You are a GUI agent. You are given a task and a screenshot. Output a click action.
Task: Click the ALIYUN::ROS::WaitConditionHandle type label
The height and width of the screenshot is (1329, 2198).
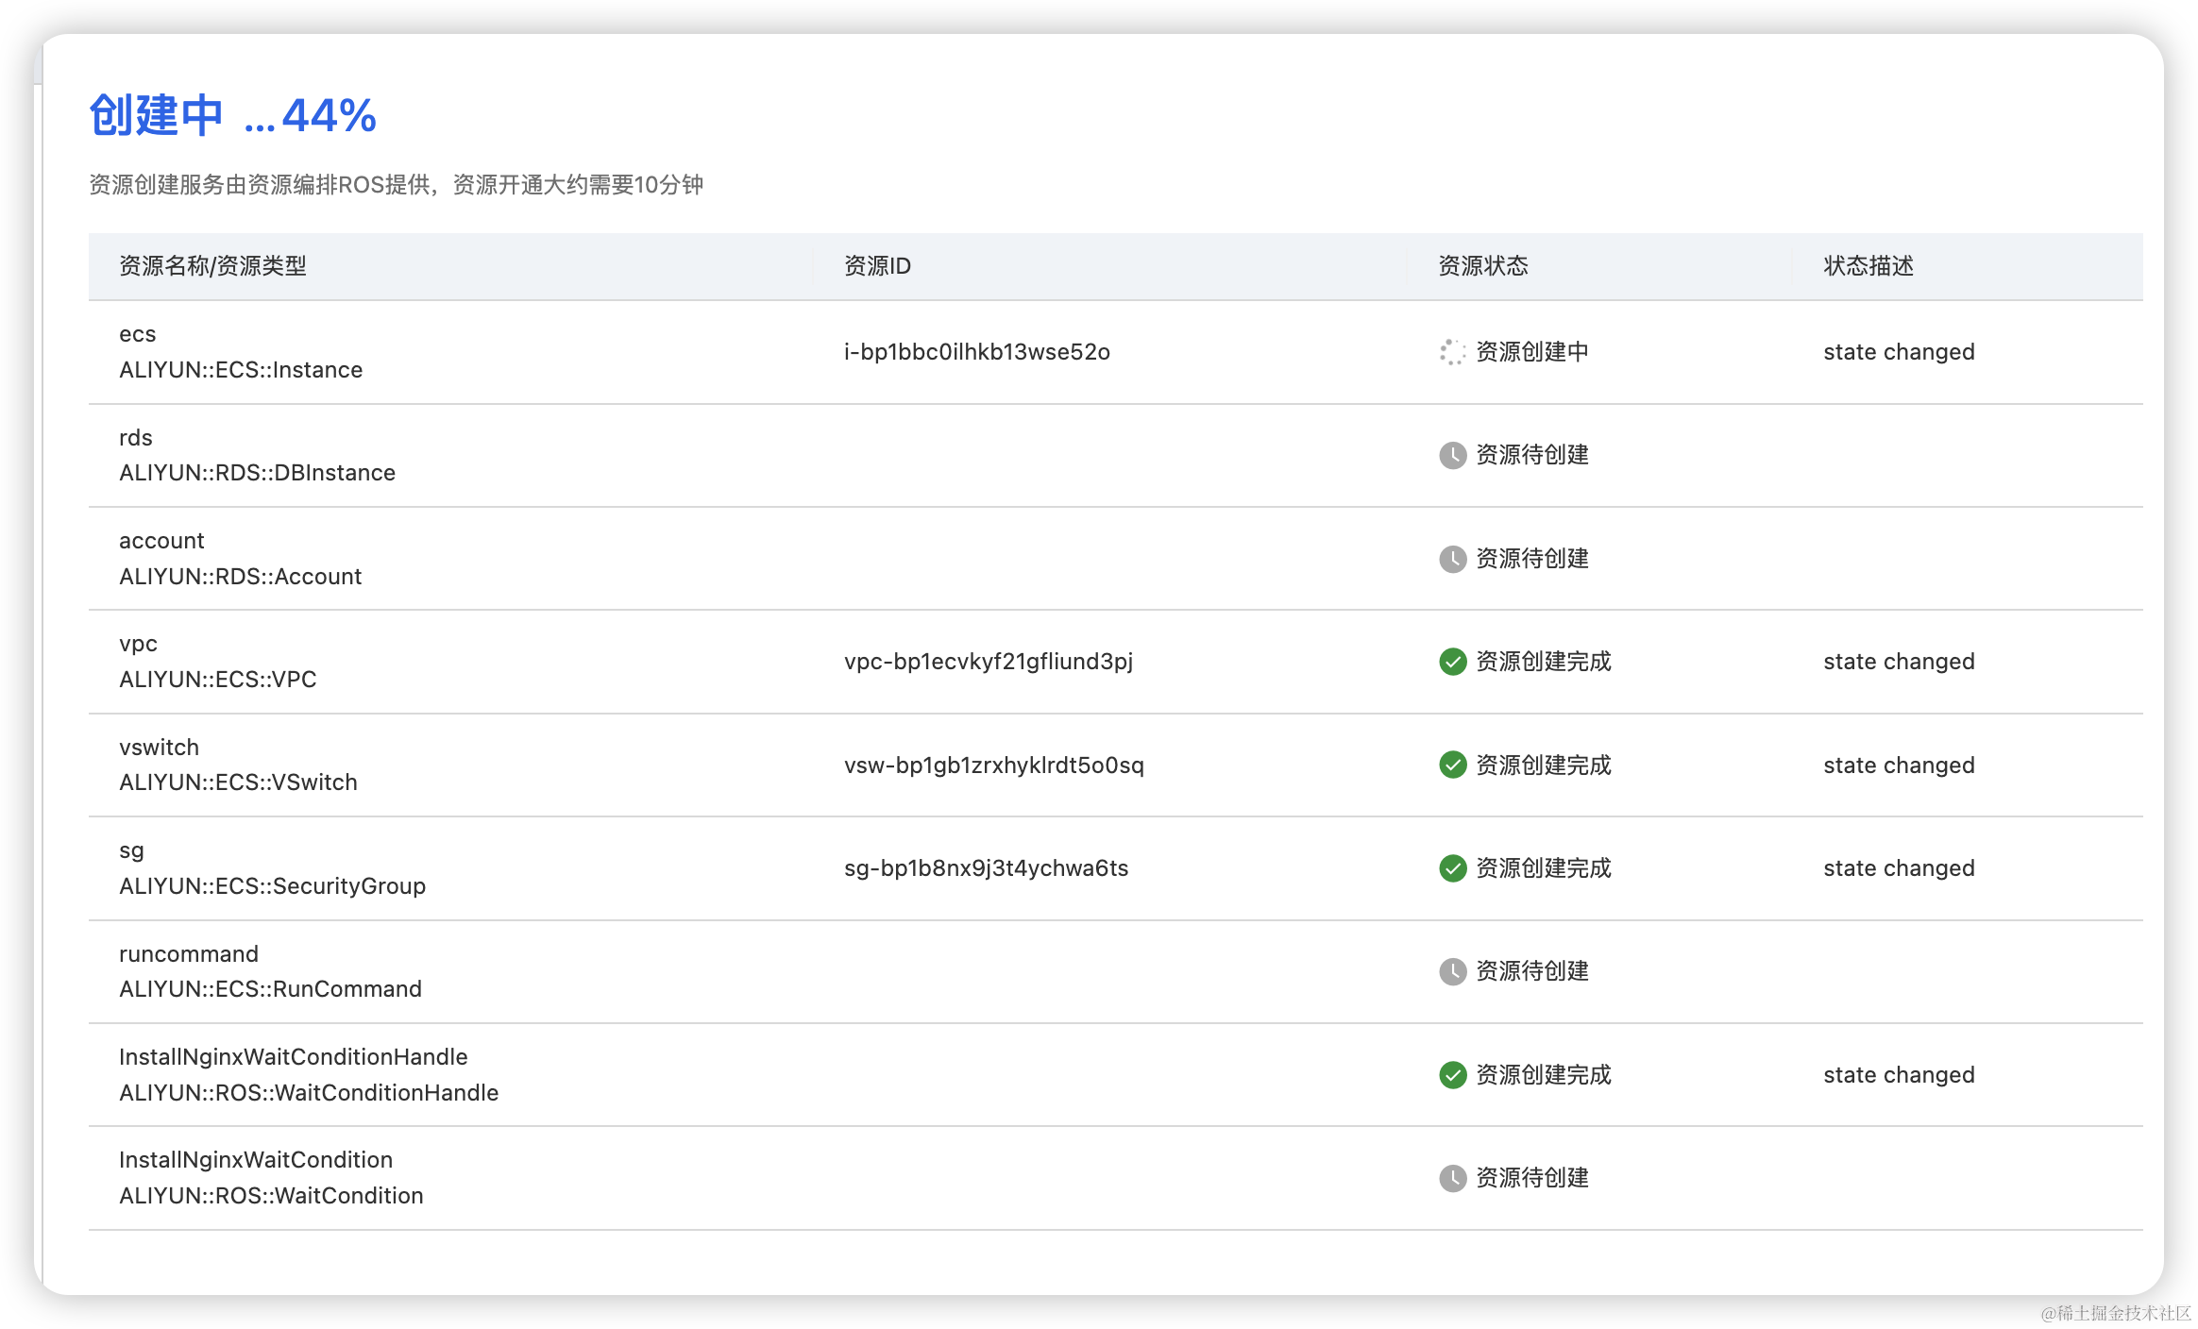309,1093
